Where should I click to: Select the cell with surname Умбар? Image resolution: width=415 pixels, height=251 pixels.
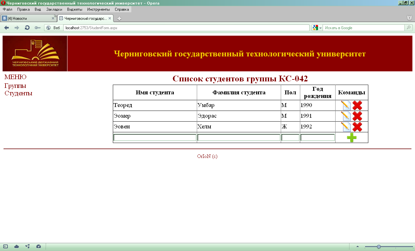point(239,105)
